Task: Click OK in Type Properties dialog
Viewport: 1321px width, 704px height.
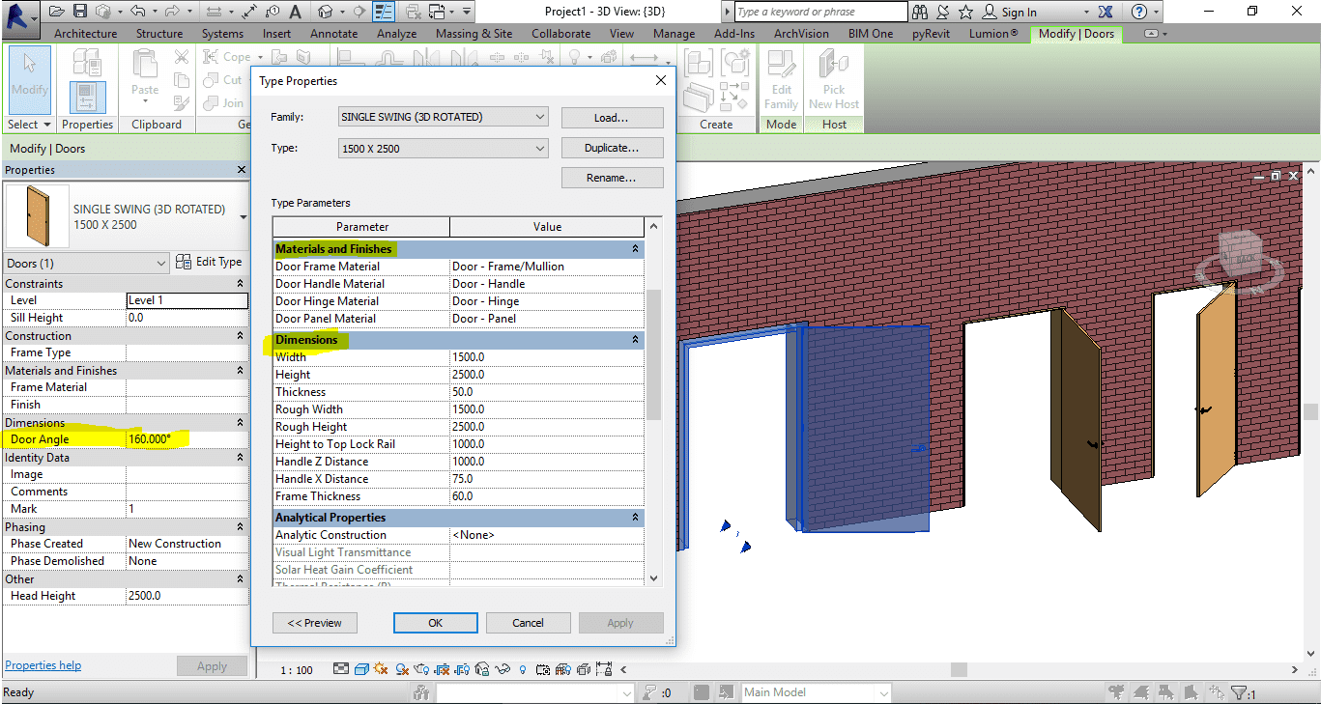Action: 435,623
